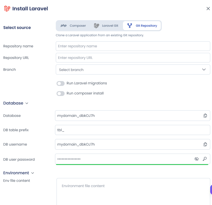Select the Git Repository source tab
This screenshot has height=205, width=212.
(x=142, y=26)
